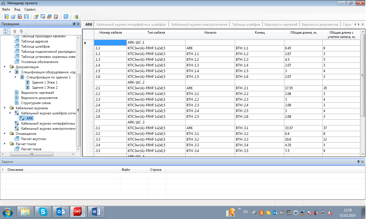Pin the Задачи panel
The height and width of the screenshot is (219, 390).
pyautogui.click(x=359, y=162)
